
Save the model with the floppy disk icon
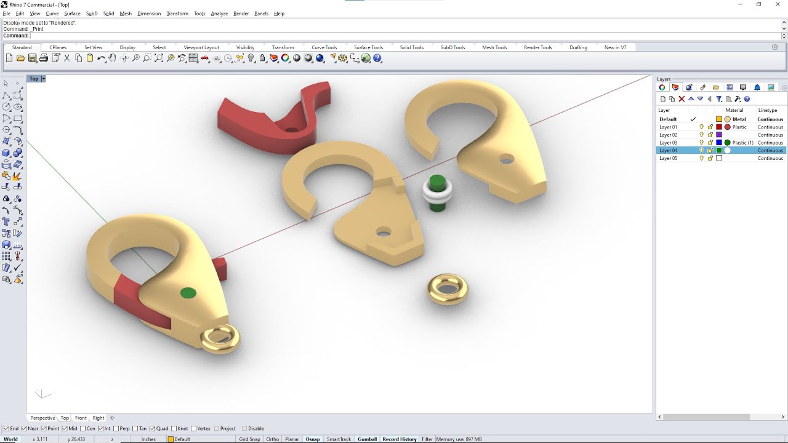click(x=32, y=58)
